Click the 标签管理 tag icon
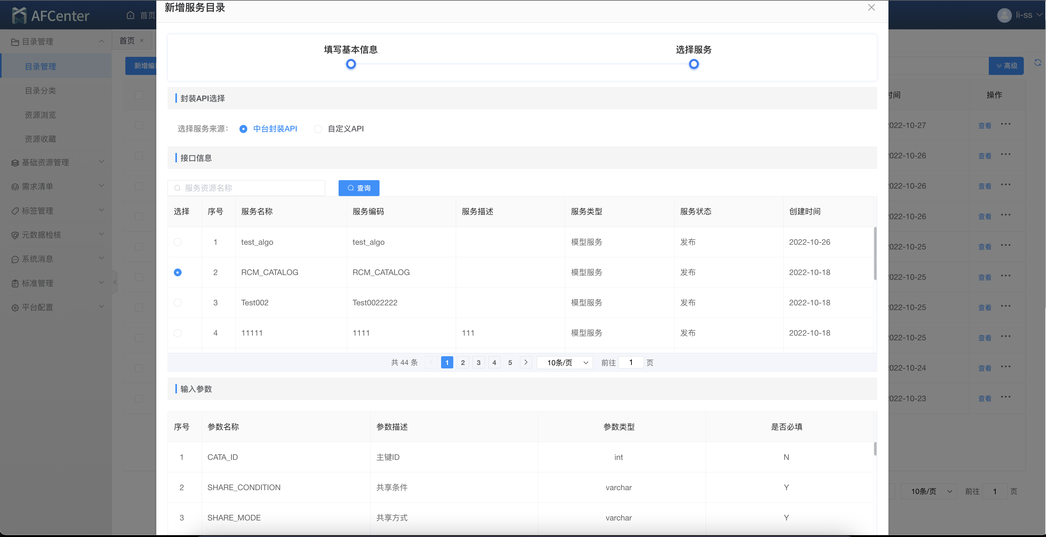1046x537 pixels. click(15, 211)
